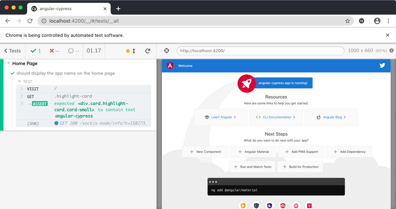
Task: Click the Cypress URL field
Action: (260, 50)
